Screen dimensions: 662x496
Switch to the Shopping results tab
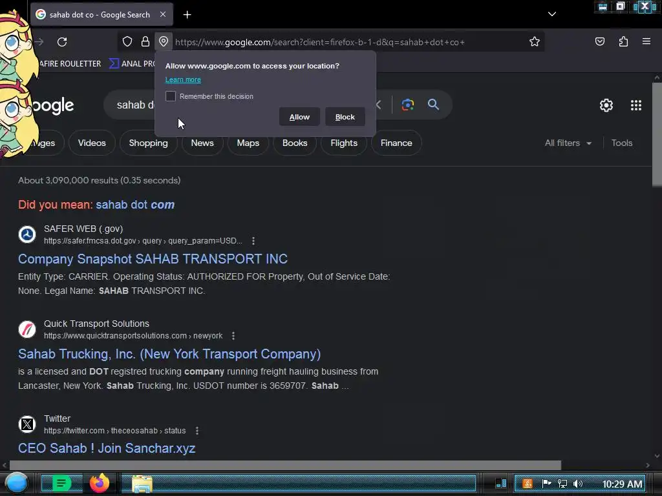[148, 143]
